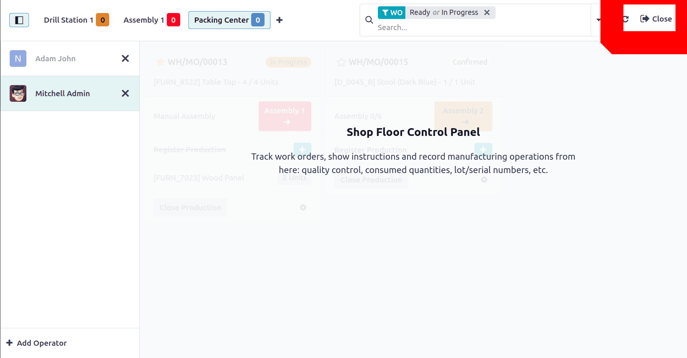
Task: Remove Adam John with the X icon
Action: pos(125,59)
